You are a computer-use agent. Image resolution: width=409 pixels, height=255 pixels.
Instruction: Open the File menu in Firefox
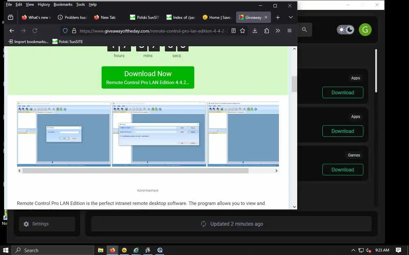tap(9, 4)
